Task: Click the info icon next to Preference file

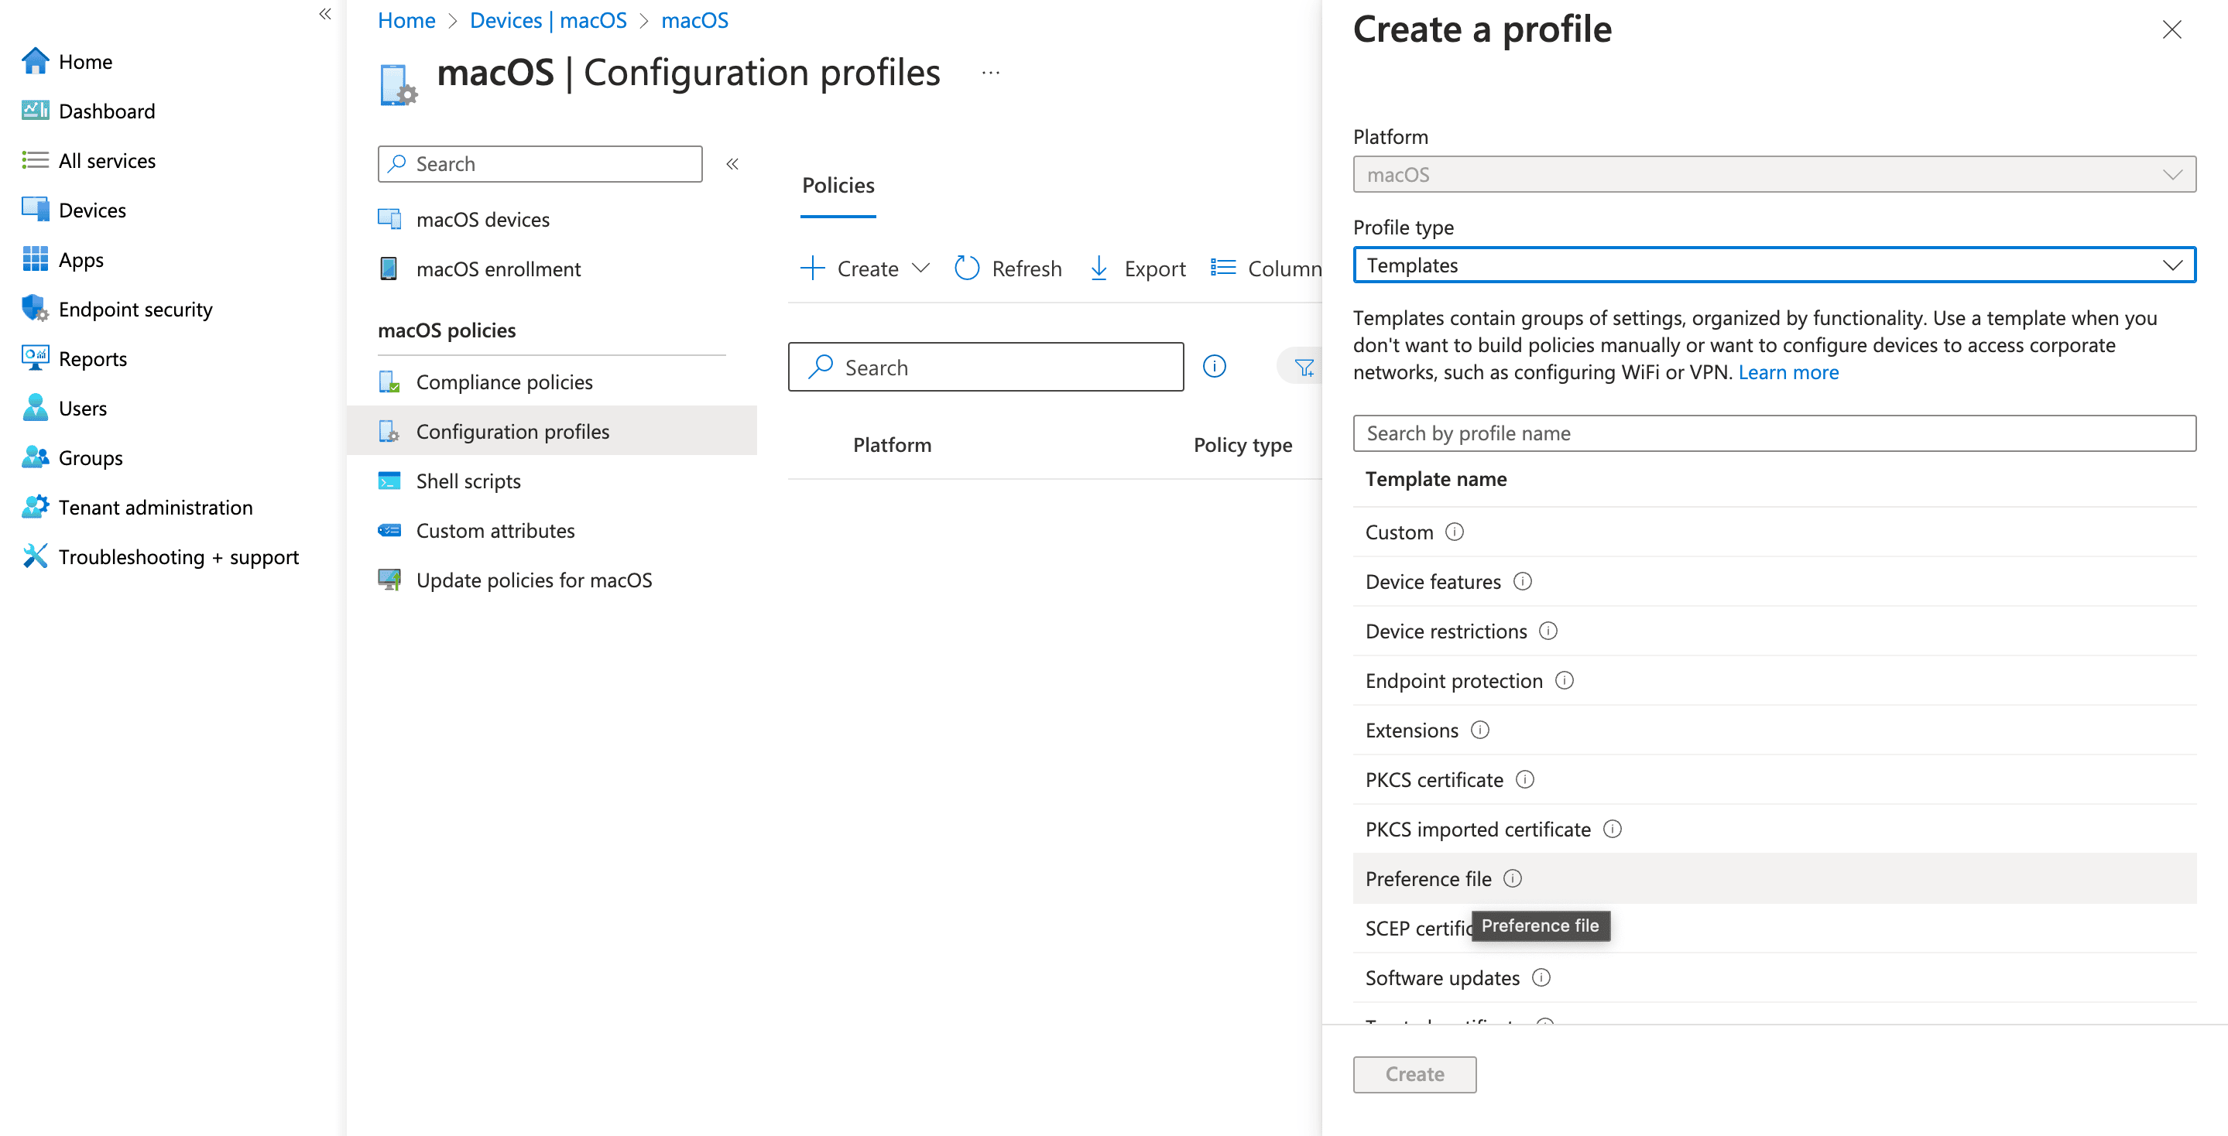Action: [x=1513, y=878]
